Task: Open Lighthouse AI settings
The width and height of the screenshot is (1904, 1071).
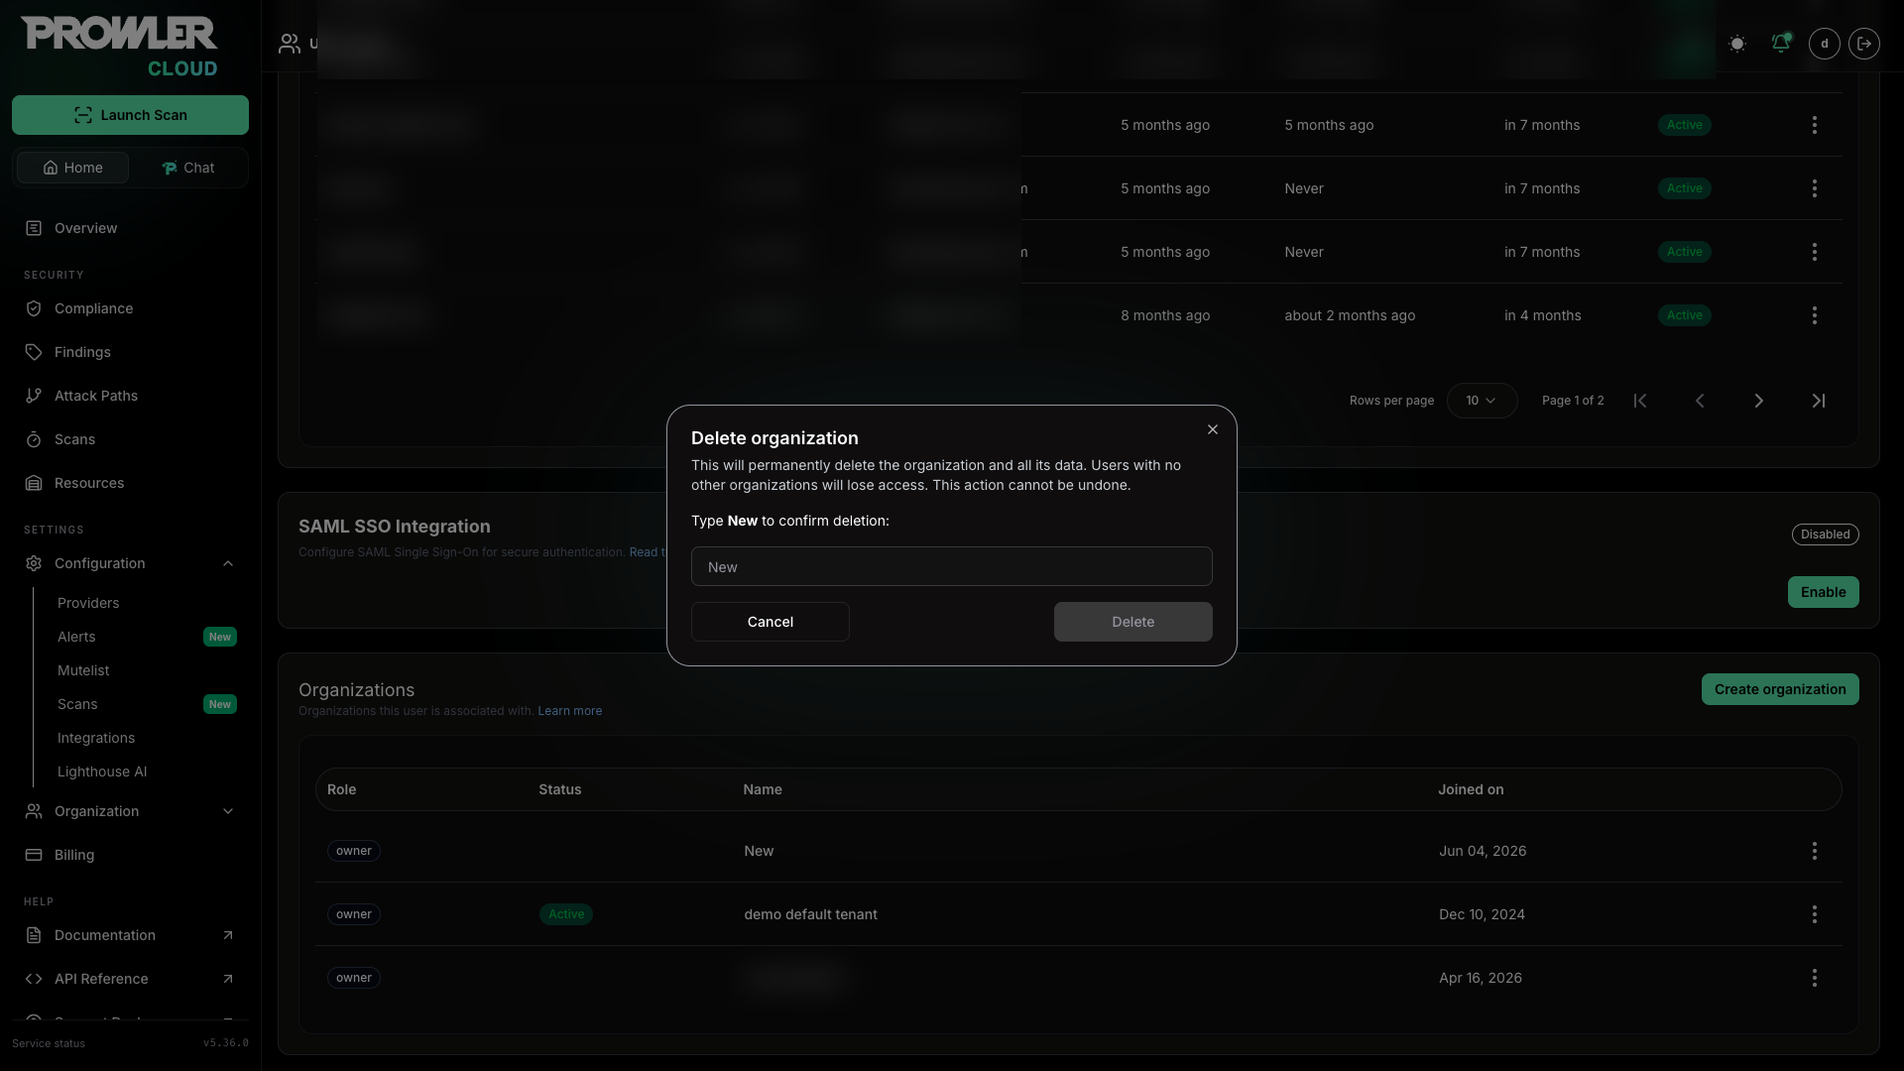Action: point(102,772)
